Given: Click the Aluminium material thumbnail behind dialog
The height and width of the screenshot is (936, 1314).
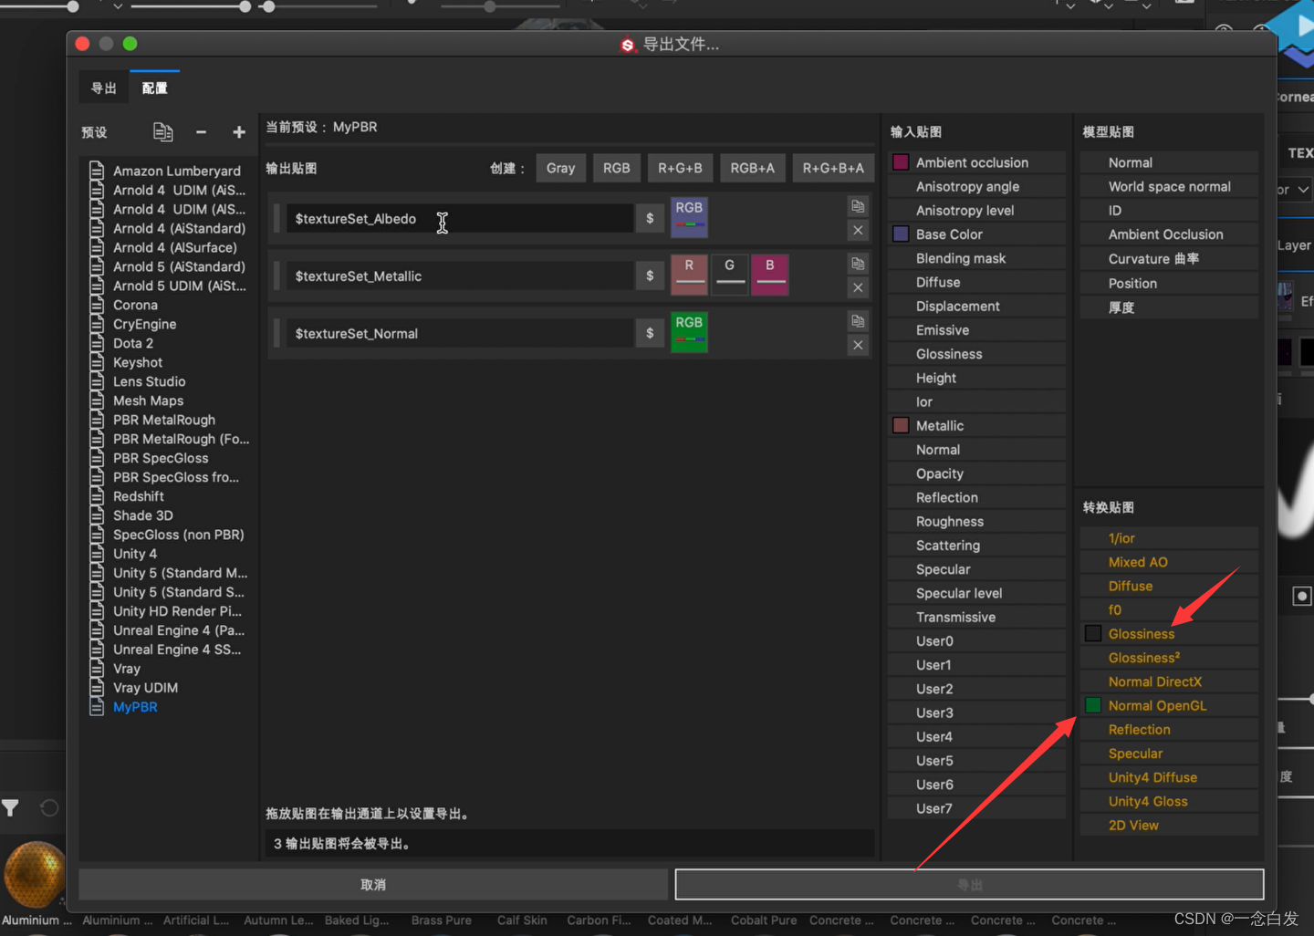Looking at the screenshot, I should [x=35, y=876].
